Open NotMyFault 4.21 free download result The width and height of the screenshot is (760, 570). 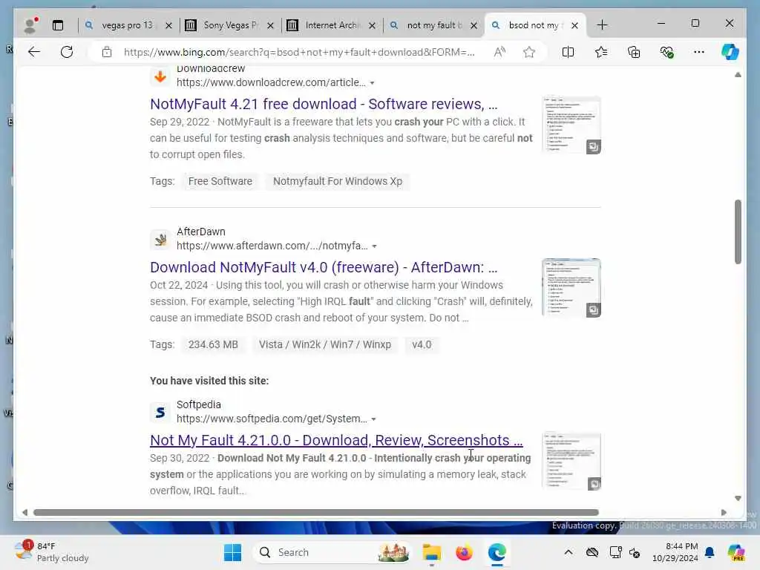click(324, 104)
